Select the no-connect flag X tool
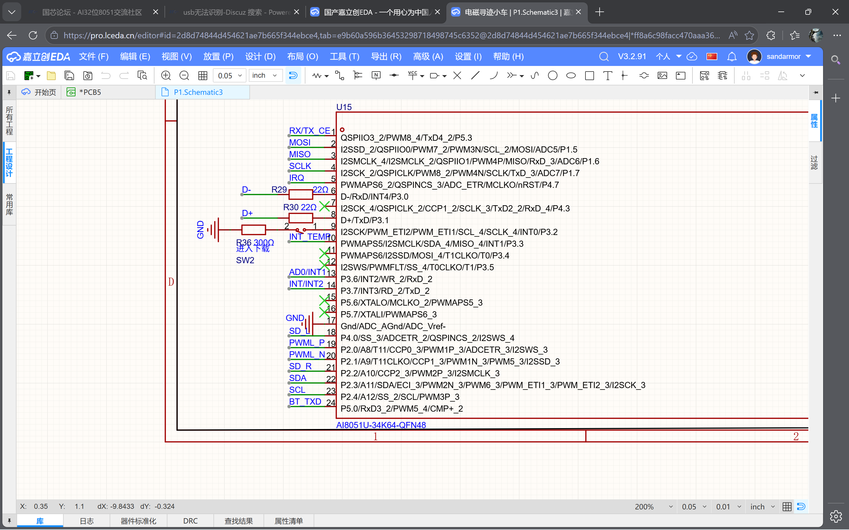This screenshot has width=849, height=530. (x=457, y=75)
